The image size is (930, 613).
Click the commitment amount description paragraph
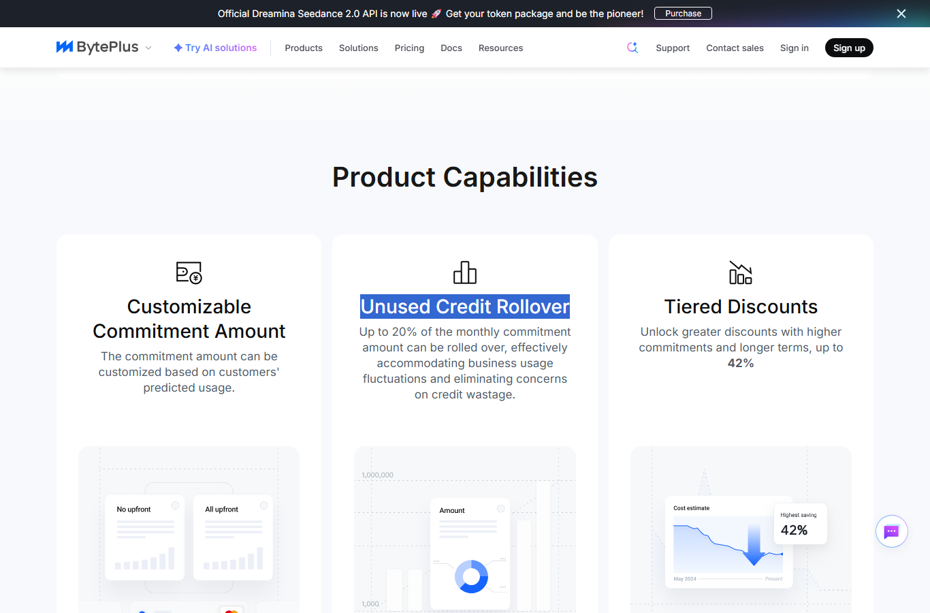coord(189,372)
